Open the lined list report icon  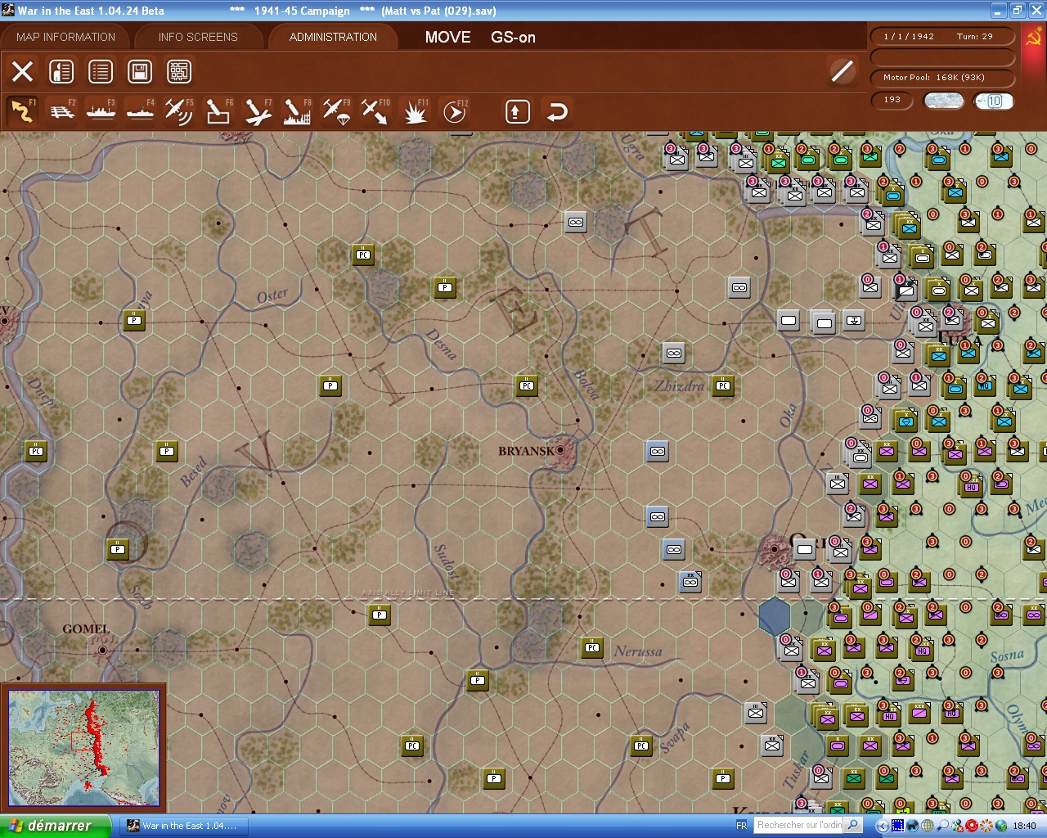101,71
